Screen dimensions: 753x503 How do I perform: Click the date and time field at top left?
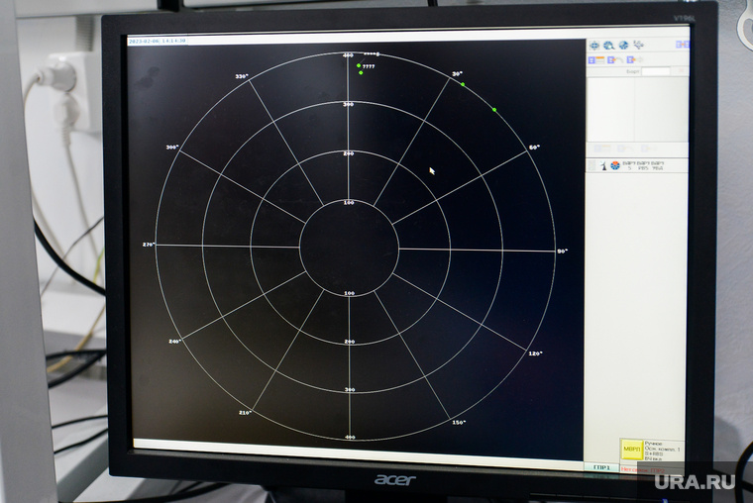[x=157, y=41]
